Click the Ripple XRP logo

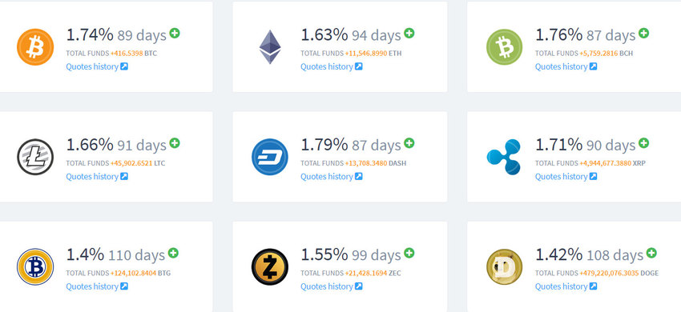(504, 157)
